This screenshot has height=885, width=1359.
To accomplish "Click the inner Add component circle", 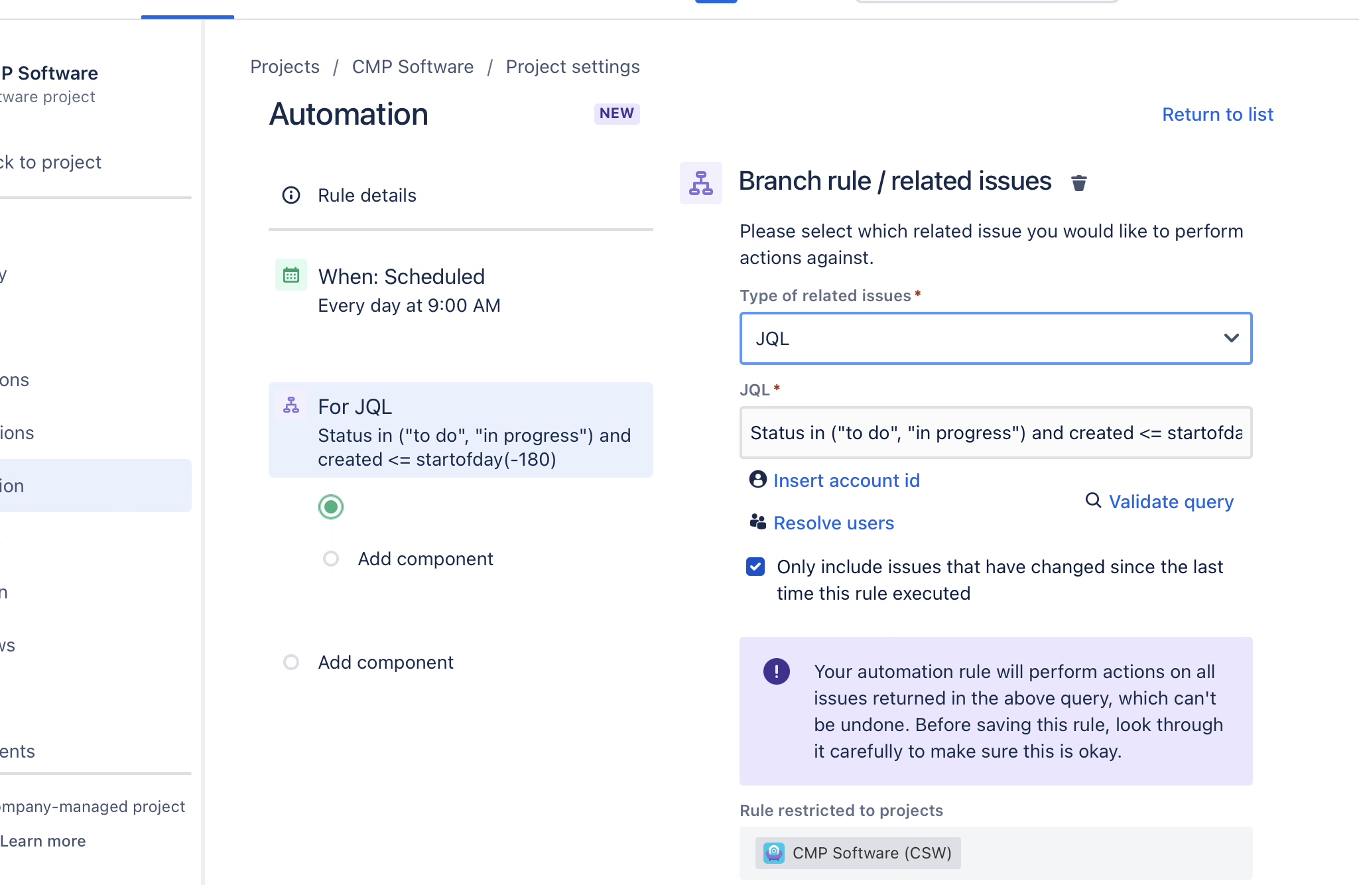I will point(330,559).
